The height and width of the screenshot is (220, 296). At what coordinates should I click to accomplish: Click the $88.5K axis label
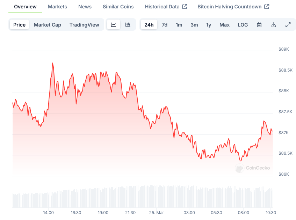(x=285, y=70)
